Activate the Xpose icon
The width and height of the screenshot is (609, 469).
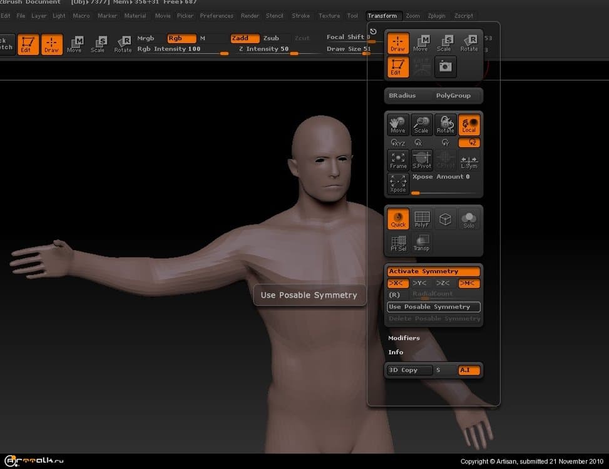[x=398, y=183]
